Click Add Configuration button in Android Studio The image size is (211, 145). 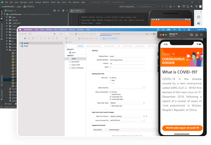tap(127, 7)
